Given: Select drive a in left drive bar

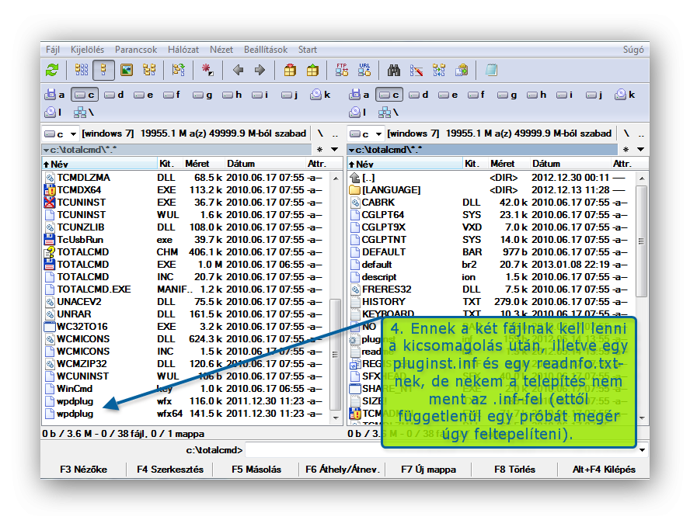Looking at the screenshot, I should [x=54, y=95].
